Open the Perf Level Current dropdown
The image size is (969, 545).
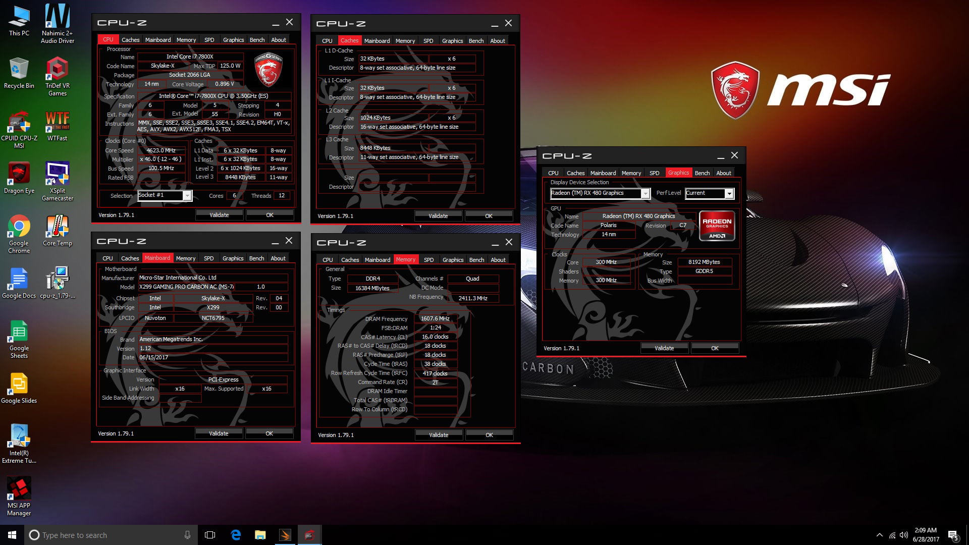[x=729, y=193]
